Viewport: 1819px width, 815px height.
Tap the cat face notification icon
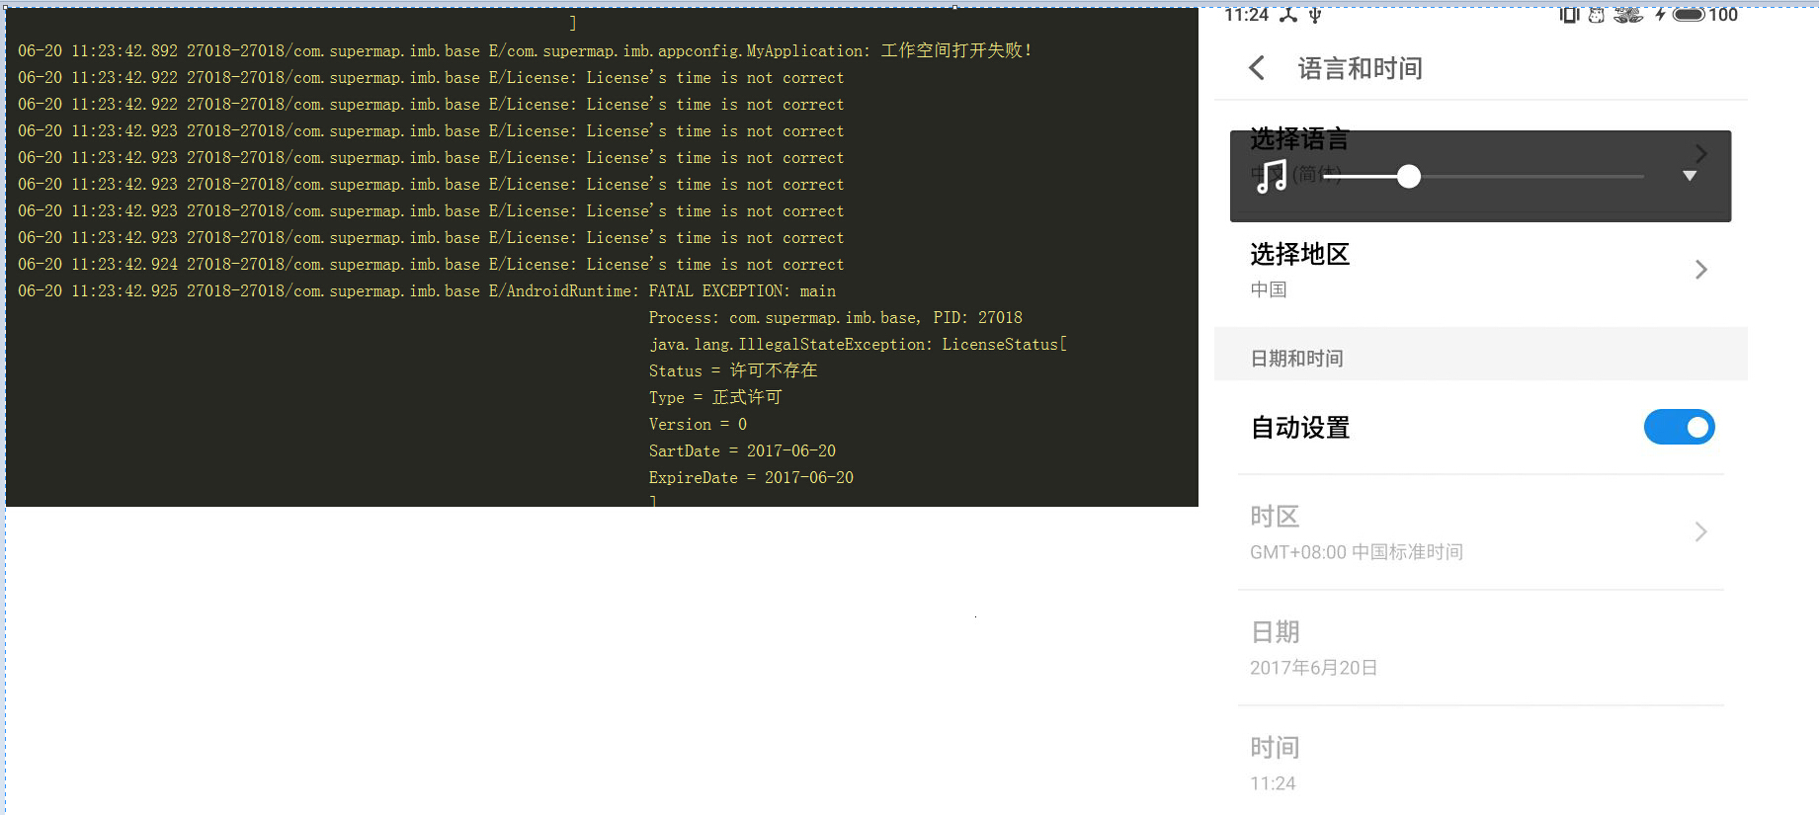(x=1597, y=15)
